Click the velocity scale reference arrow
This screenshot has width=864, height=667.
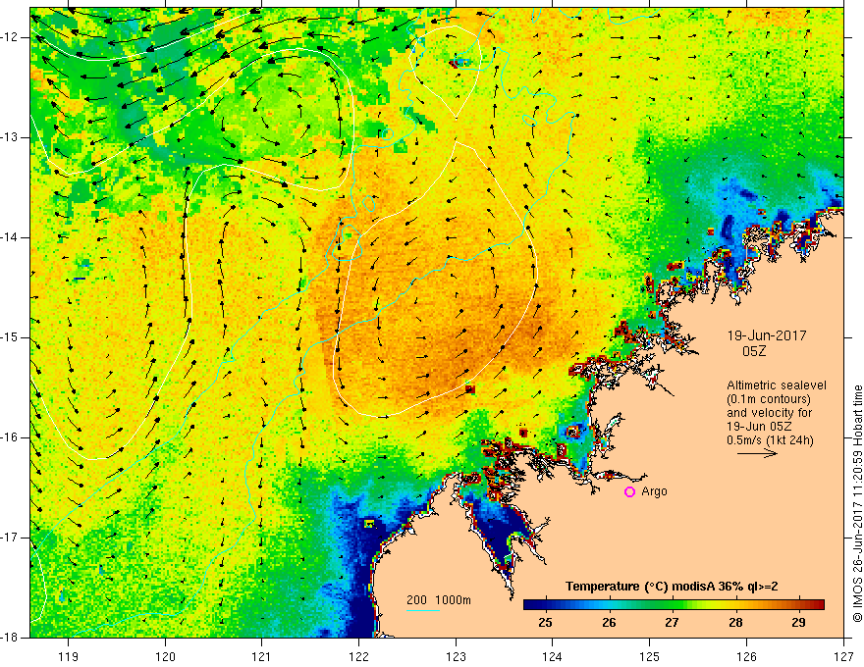[757, 453]
